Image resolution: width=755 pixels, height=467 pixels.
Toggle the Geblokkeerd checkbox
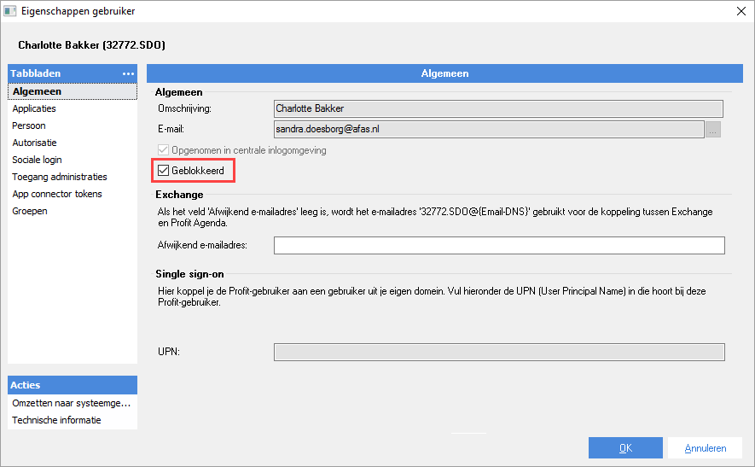(x=165, y=172)
